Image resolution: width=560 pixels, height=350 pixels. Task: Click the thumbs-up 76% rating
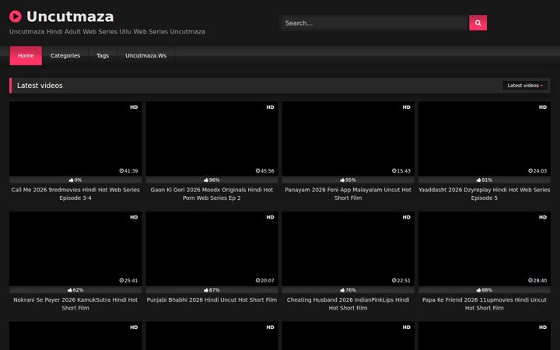point(348,290)
